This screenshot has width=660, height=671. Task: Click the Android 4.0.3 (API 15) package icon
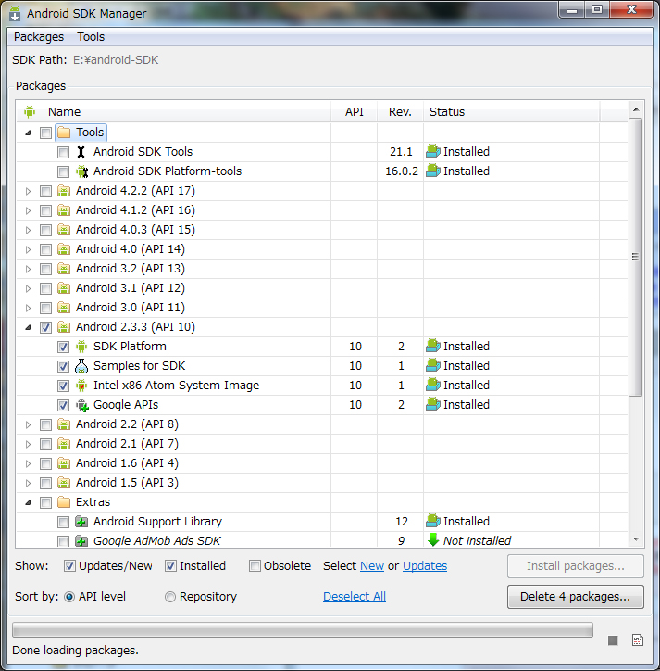[x=64, y=230]
